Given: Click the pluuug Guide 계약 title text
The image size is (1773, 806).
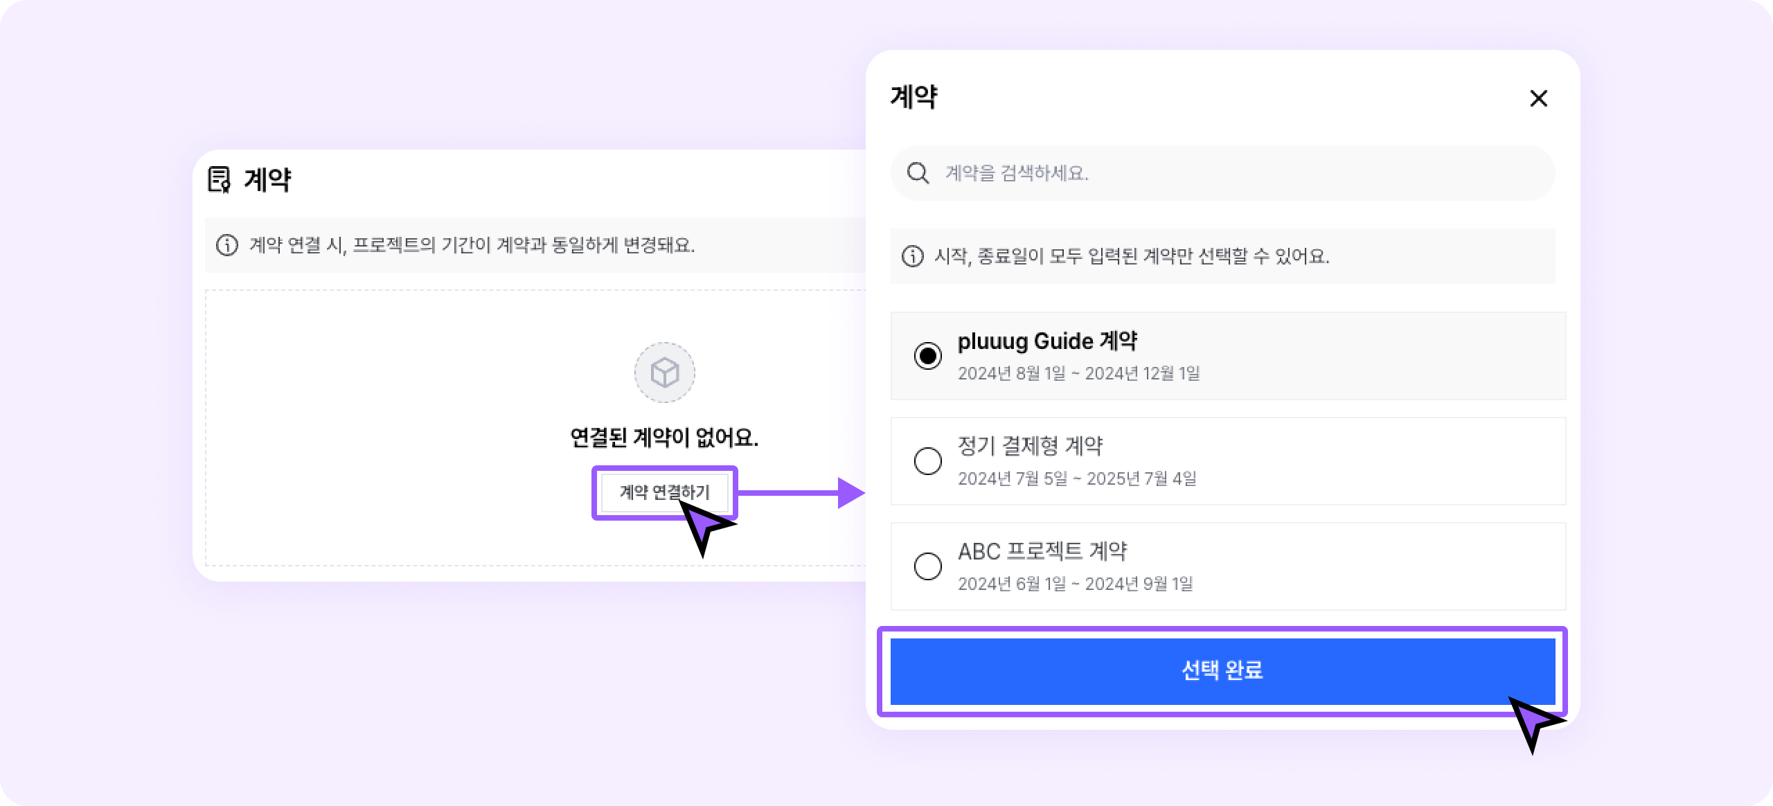Looking at the screenshot, I should tap(1047, 341).
